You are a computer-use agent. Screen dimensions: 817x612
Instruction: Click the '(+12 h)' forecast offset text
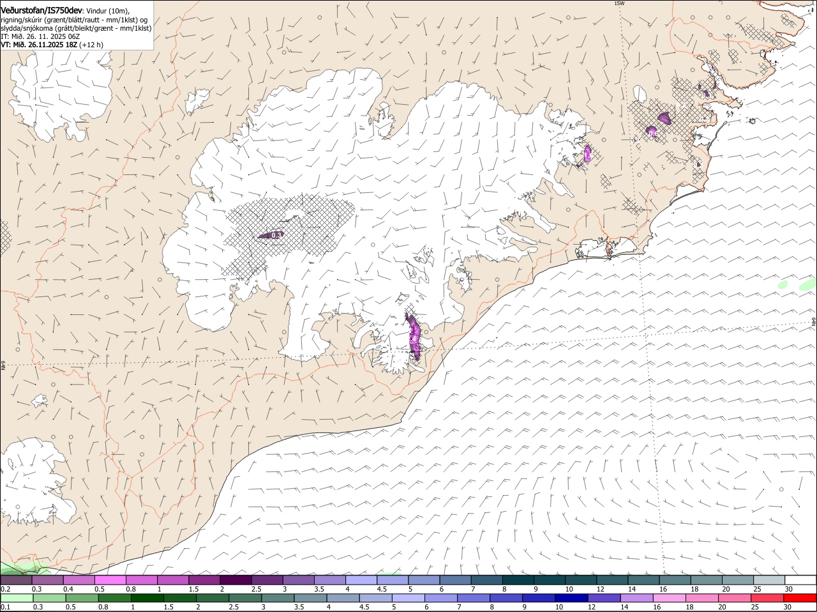92,45
